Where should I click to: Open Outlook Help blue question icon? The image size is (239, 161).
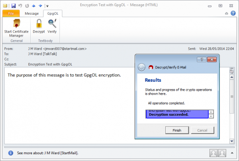click(x=233, y=13)
